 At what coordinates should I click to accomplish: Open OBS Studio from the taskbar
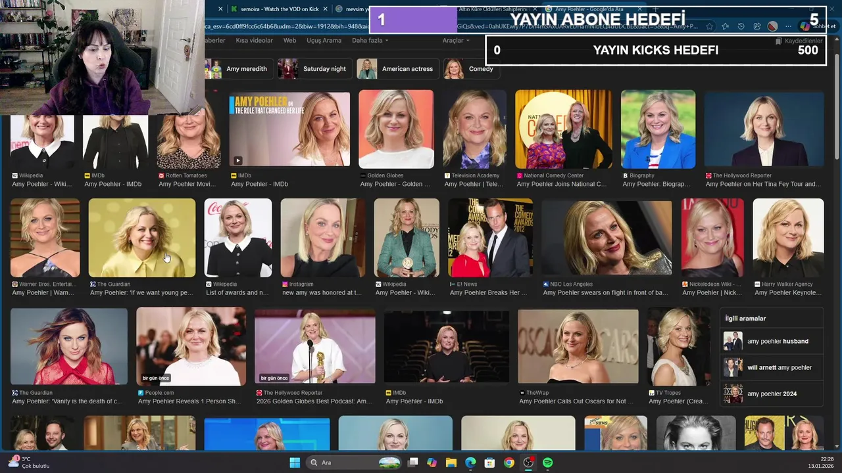coord(528,462)
